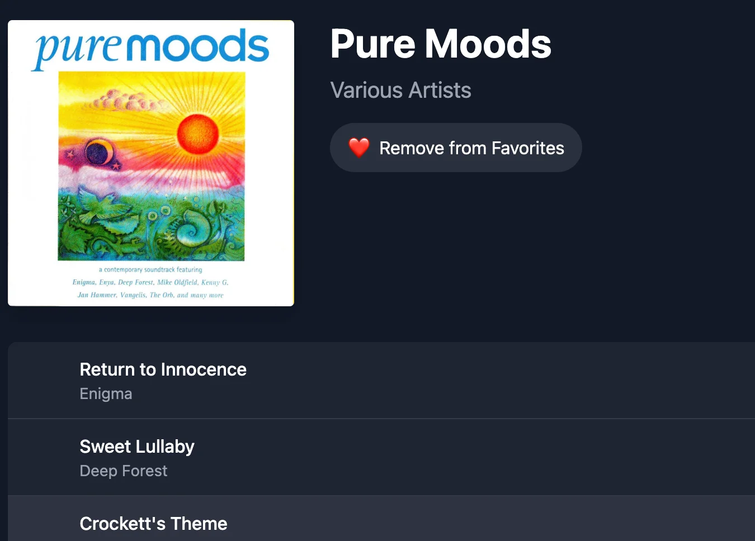
Task: Click the Enigma, Enya, Deep Forest cover text line
Action: click(x=150, y=282)
